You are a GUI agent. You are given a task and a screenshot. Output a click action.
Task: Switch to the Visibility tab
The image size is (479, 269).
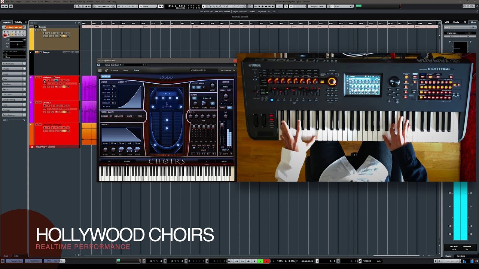(18, 22)
